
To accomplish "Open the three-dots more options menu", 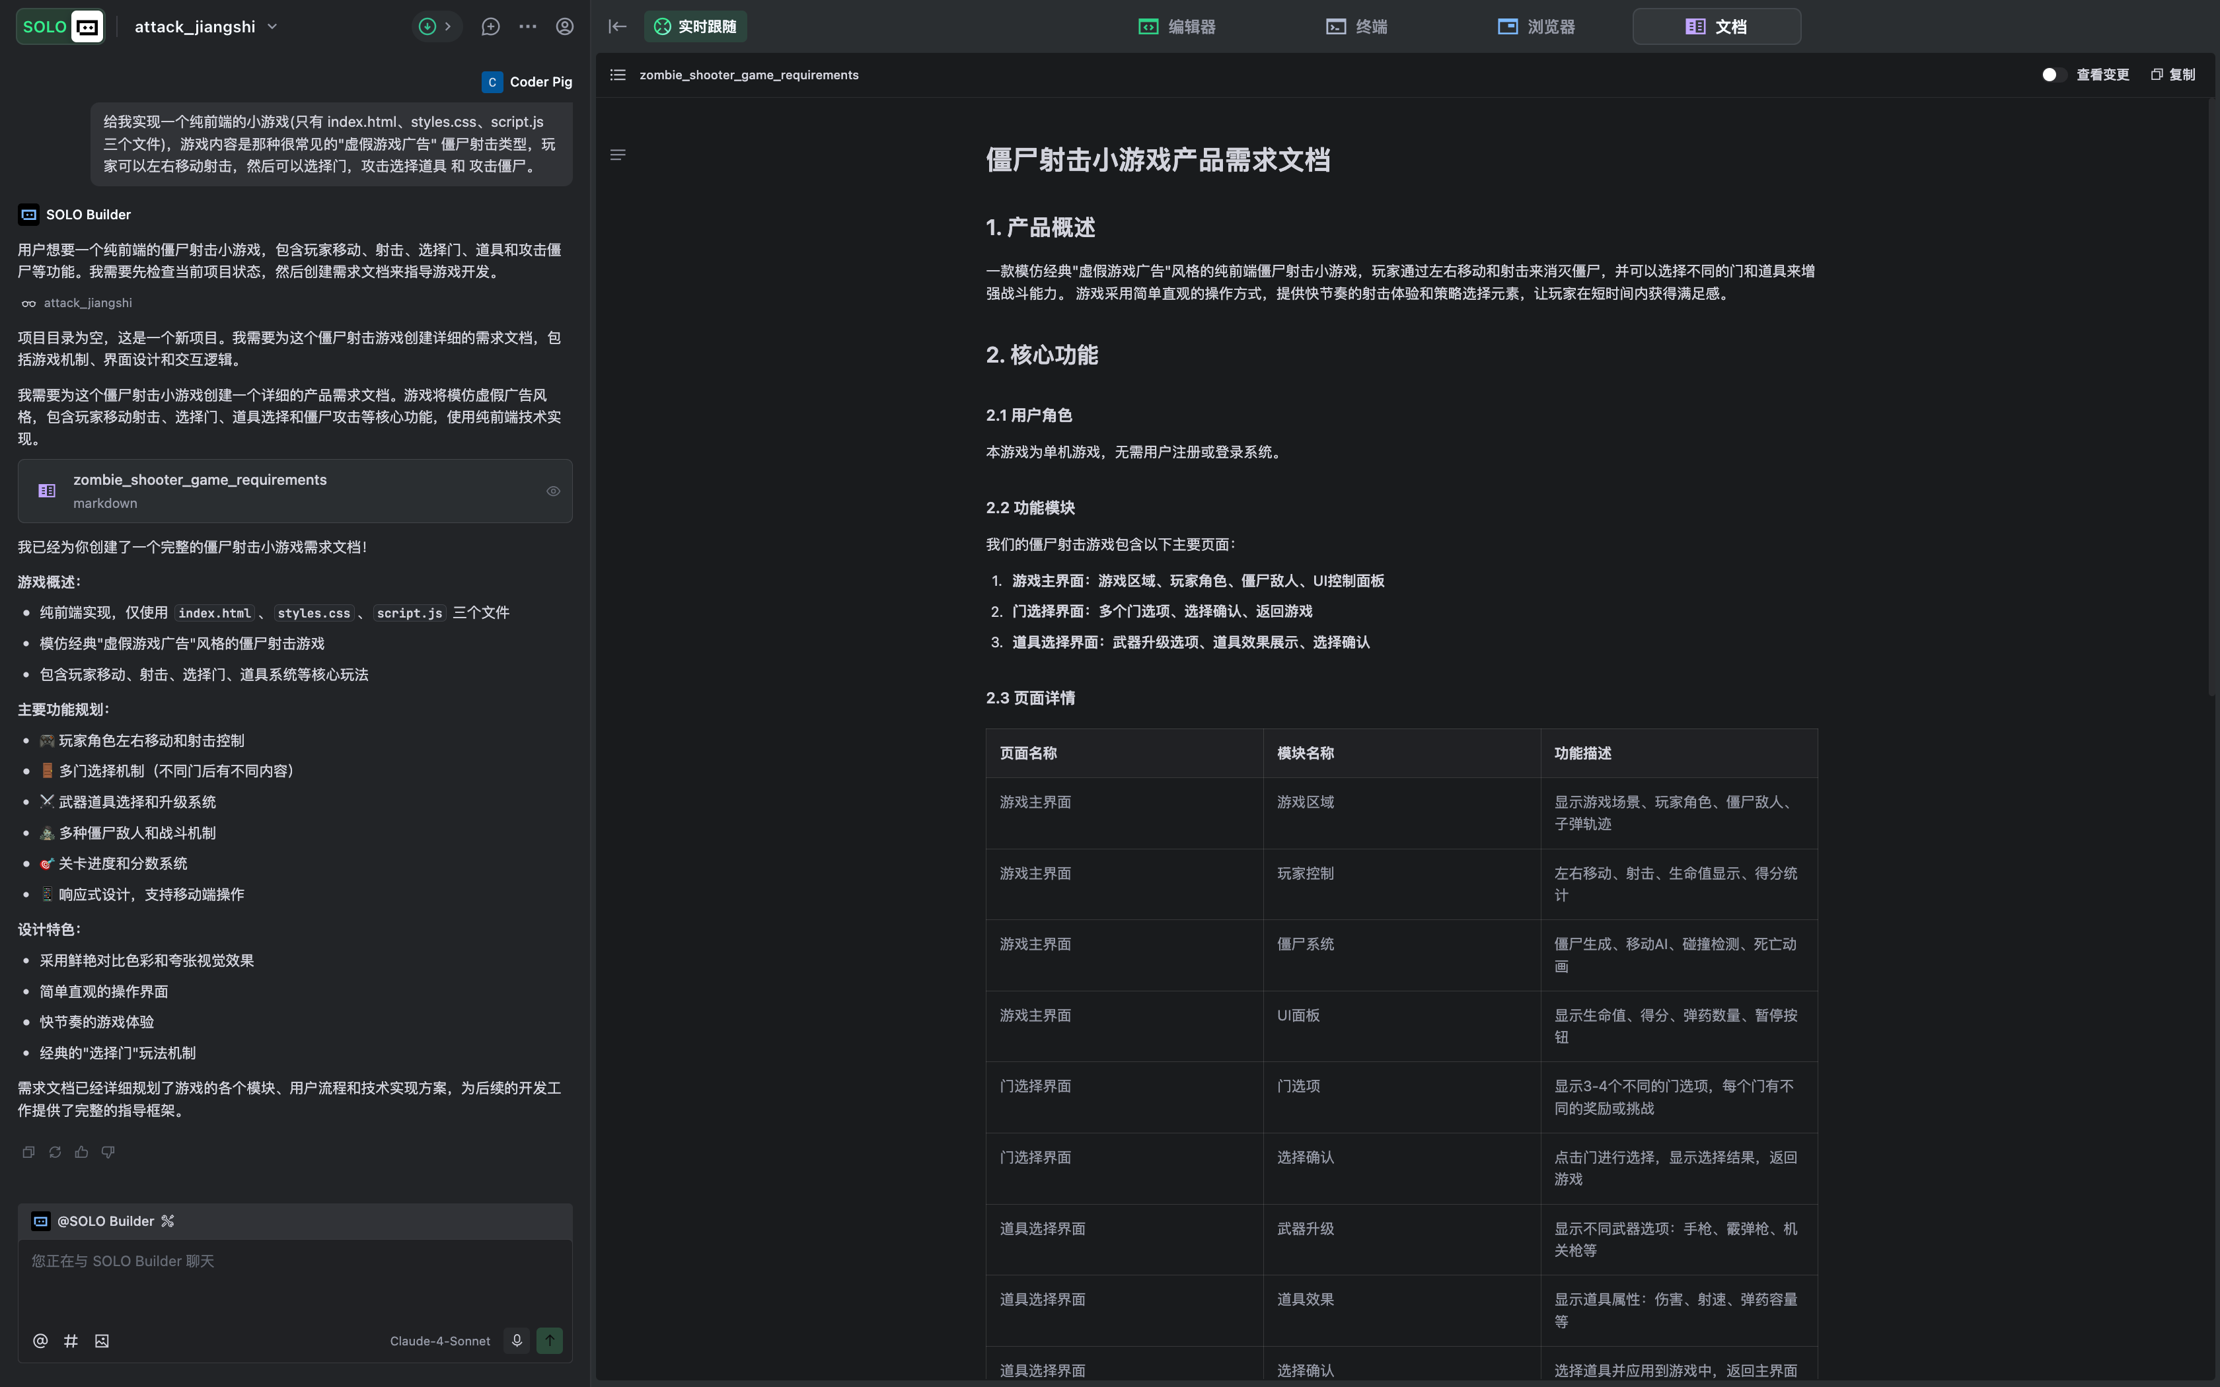I will click(527, 26).
